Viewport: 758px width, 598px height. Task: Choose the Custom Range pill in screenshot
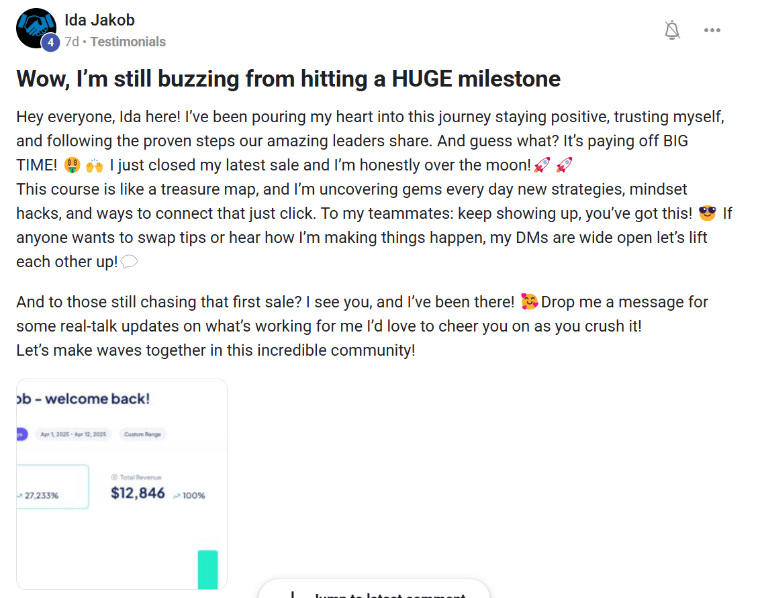click(142, 434)
